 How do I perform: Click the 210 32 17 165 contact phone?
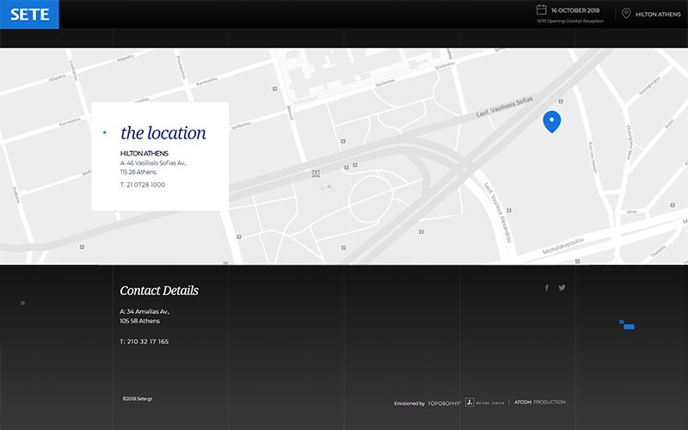coord(147,341)
